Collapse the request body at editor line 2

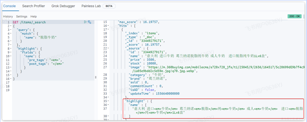[x=11, y=26]
